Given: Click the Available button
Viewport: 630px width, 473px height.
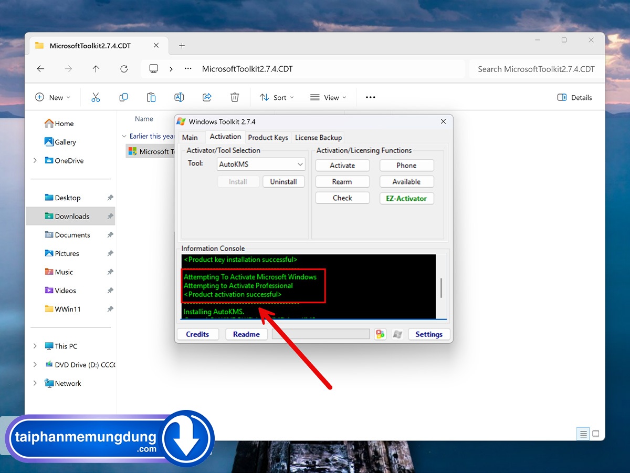Looking at the screenshot, I should coord(406,181).
